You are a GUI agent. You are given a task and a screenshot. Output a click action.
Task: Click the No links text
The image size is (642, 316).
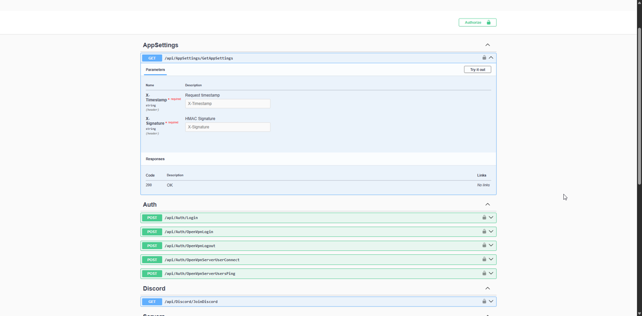(484, 185)
